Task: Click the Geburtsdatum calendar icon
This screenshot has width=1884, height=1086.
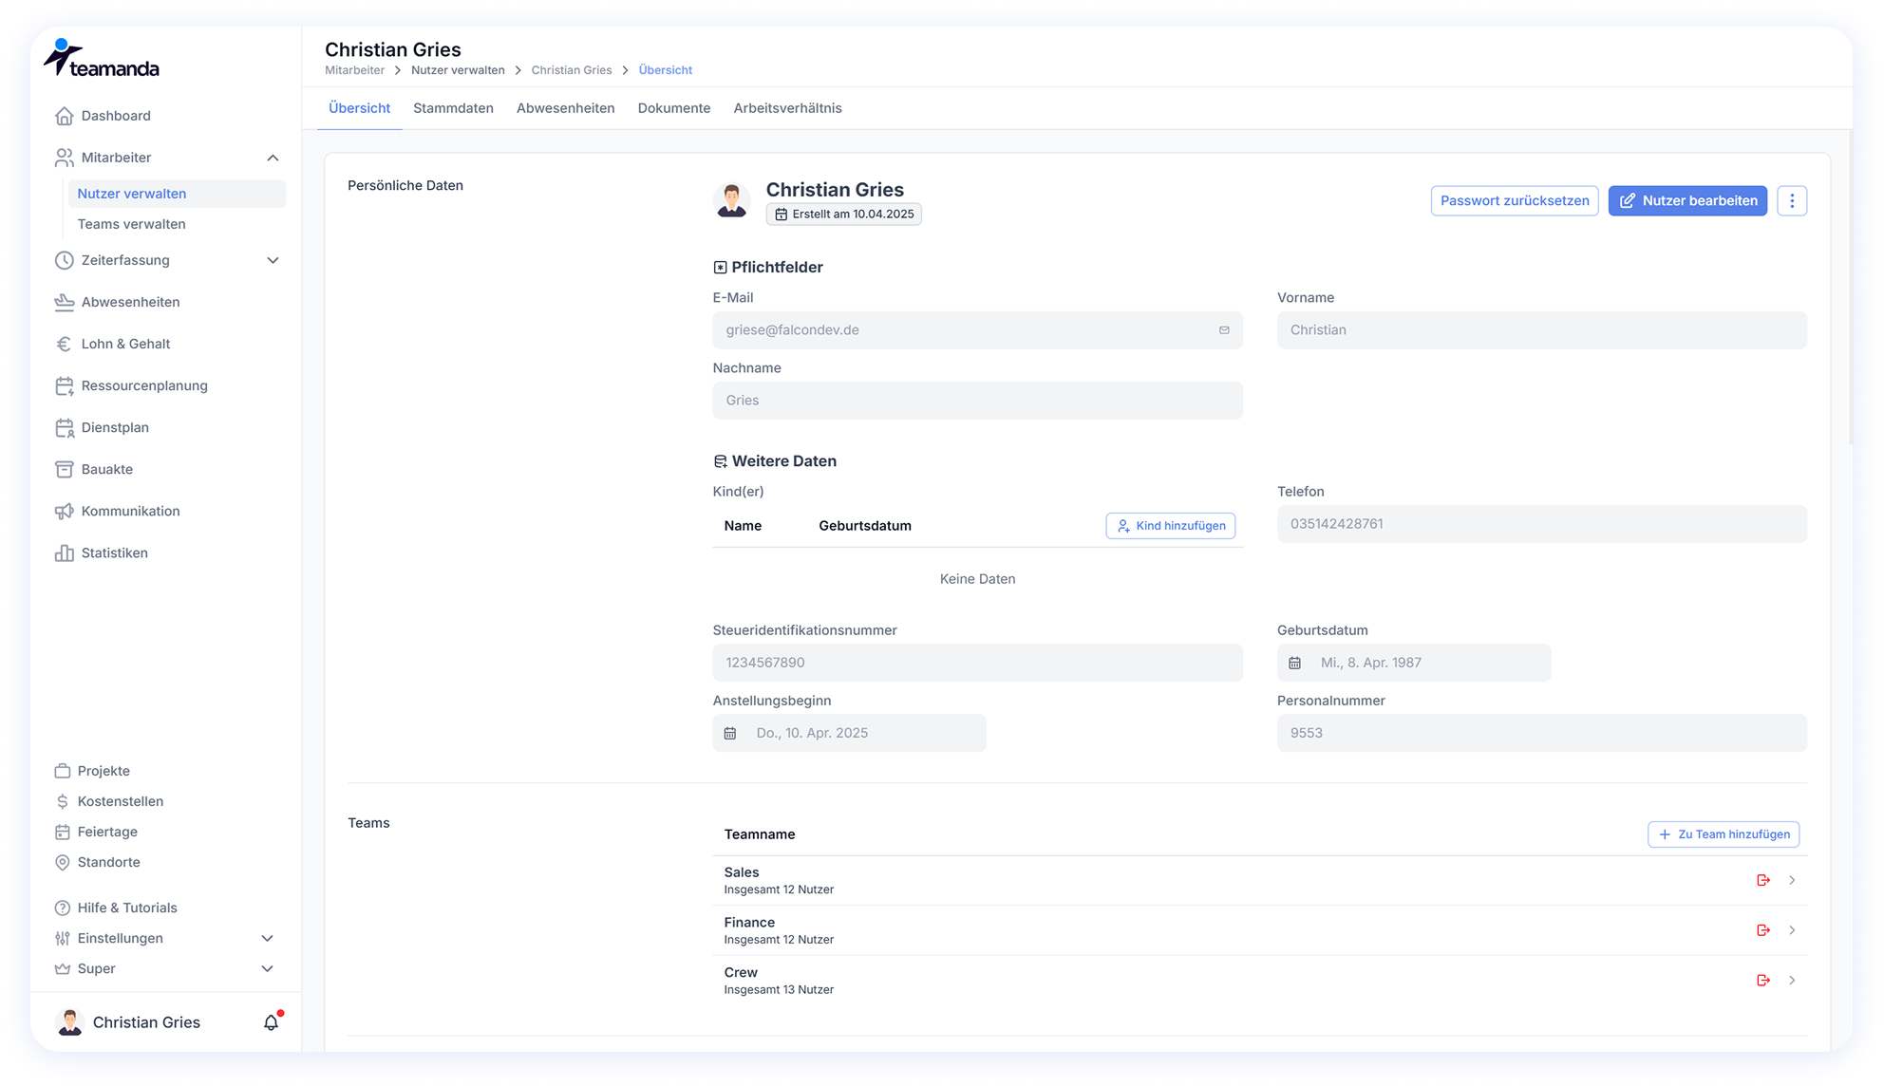Action: tap(1295, 663)
